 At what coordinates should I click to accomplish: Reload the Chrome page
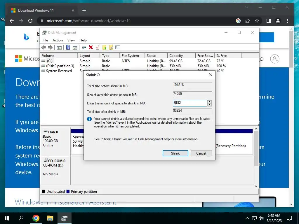[x=30, y=21]
